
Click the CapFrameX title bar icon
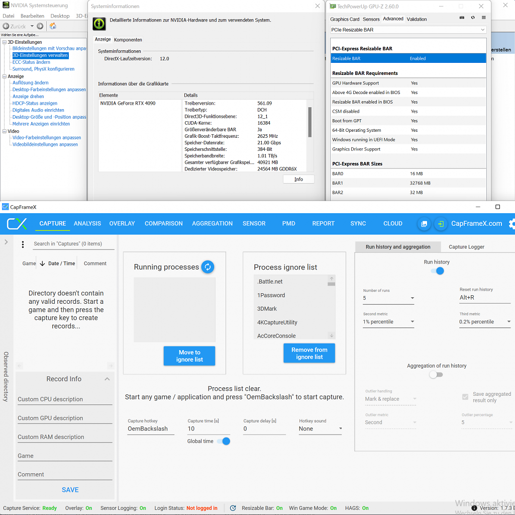pos(5,207)
